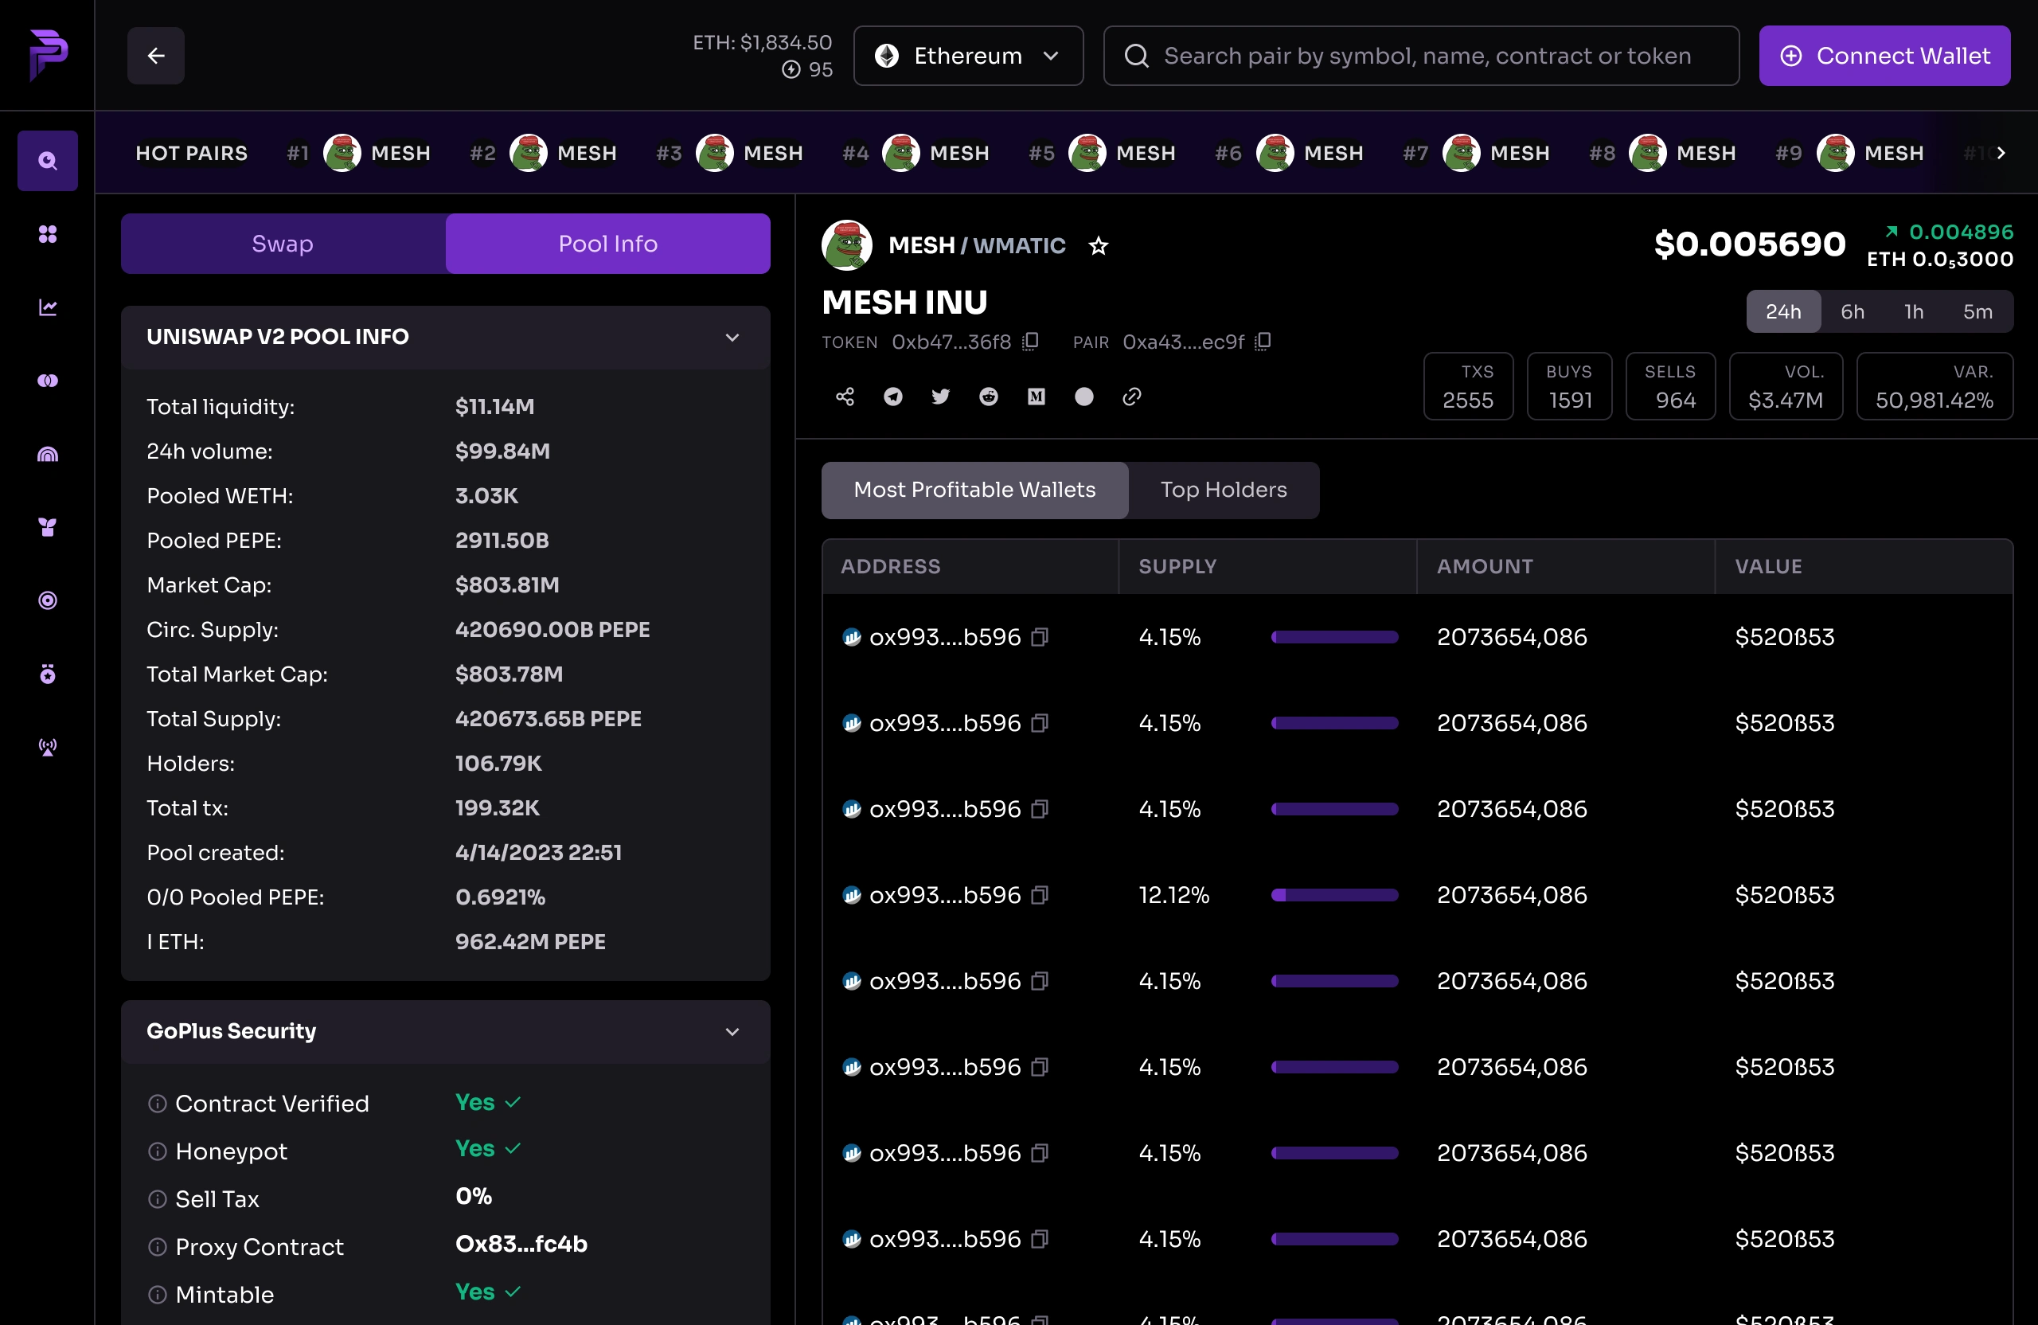Collapse the UNISWAP V2 POOL INFO section

(732, 338)
